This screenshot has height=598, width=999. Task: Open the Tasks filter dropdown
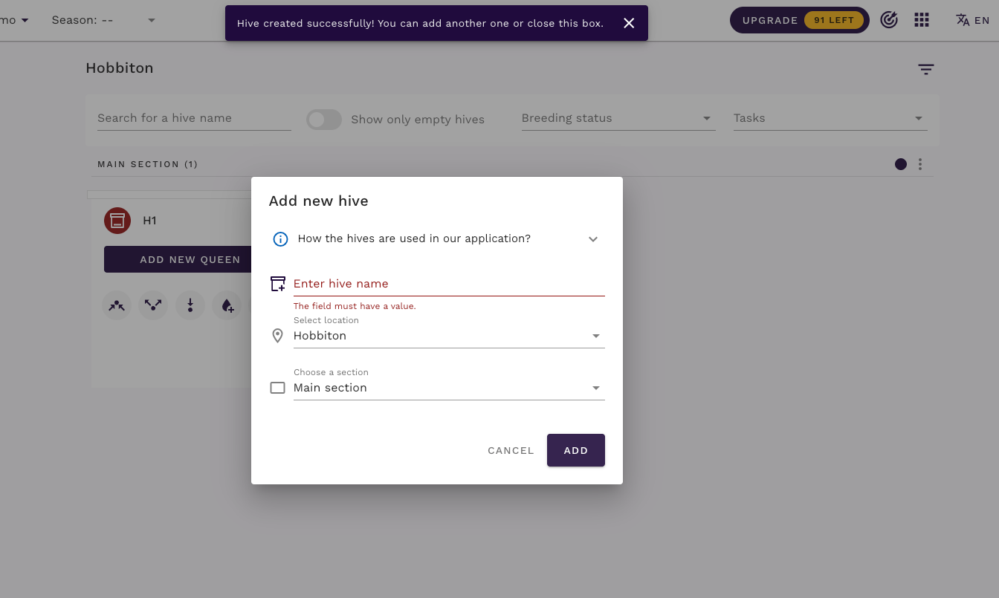pyautogui.click(x=830, y=118)
